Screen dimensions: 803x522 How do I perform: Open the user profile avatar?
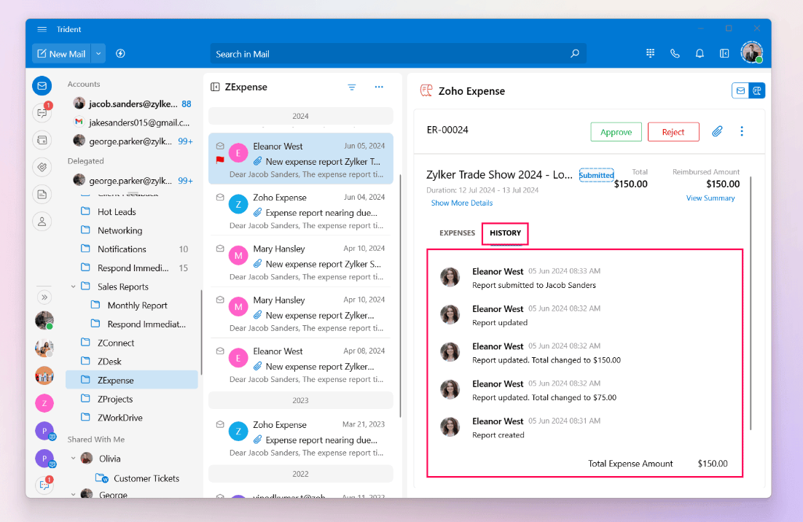point(752,52)
